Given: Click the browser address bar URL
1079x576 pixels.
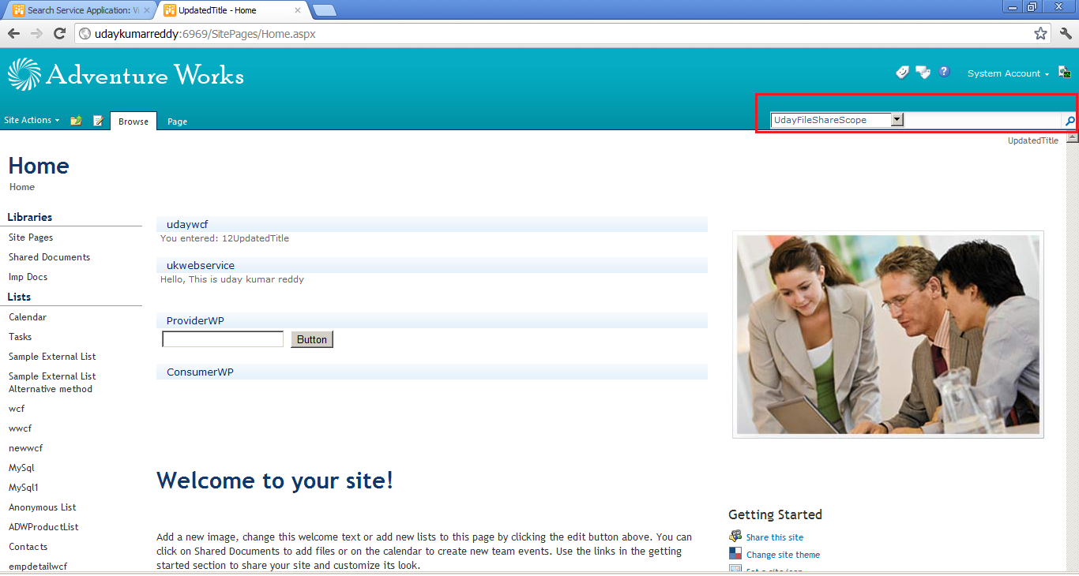Looking at the screenshot, I should (205, 34).
